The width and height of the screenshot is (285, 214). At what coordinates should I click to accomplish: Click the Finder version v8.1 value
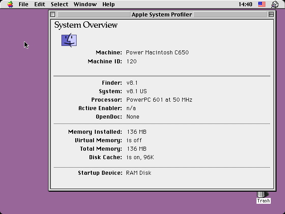(x=132, y=83)
